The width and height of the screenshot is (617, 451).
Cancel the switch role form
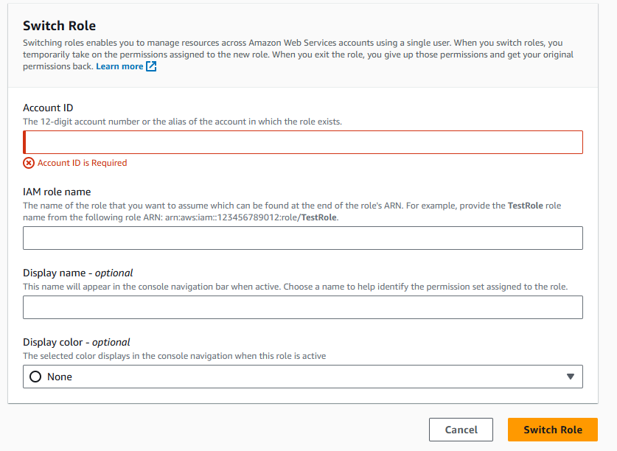[x=461, y=430]
